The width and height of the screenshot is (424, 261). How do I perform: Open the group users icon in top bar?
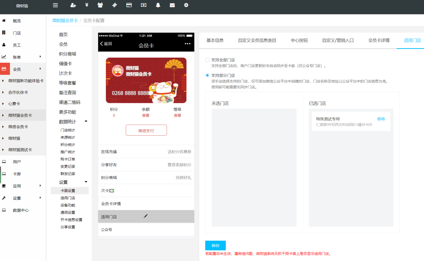click(100, 5)
